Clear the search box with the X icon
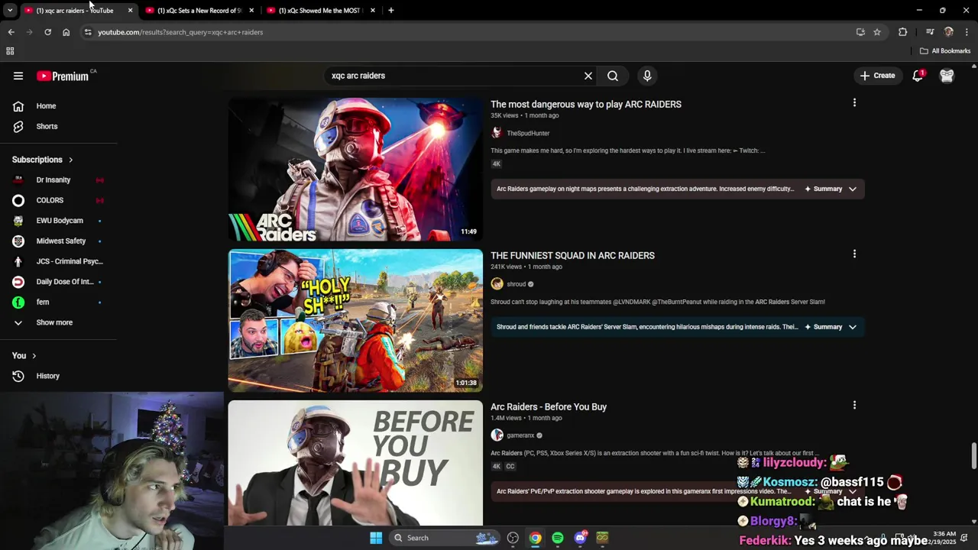The image size is (978, 550). click(x=588, y=76)
